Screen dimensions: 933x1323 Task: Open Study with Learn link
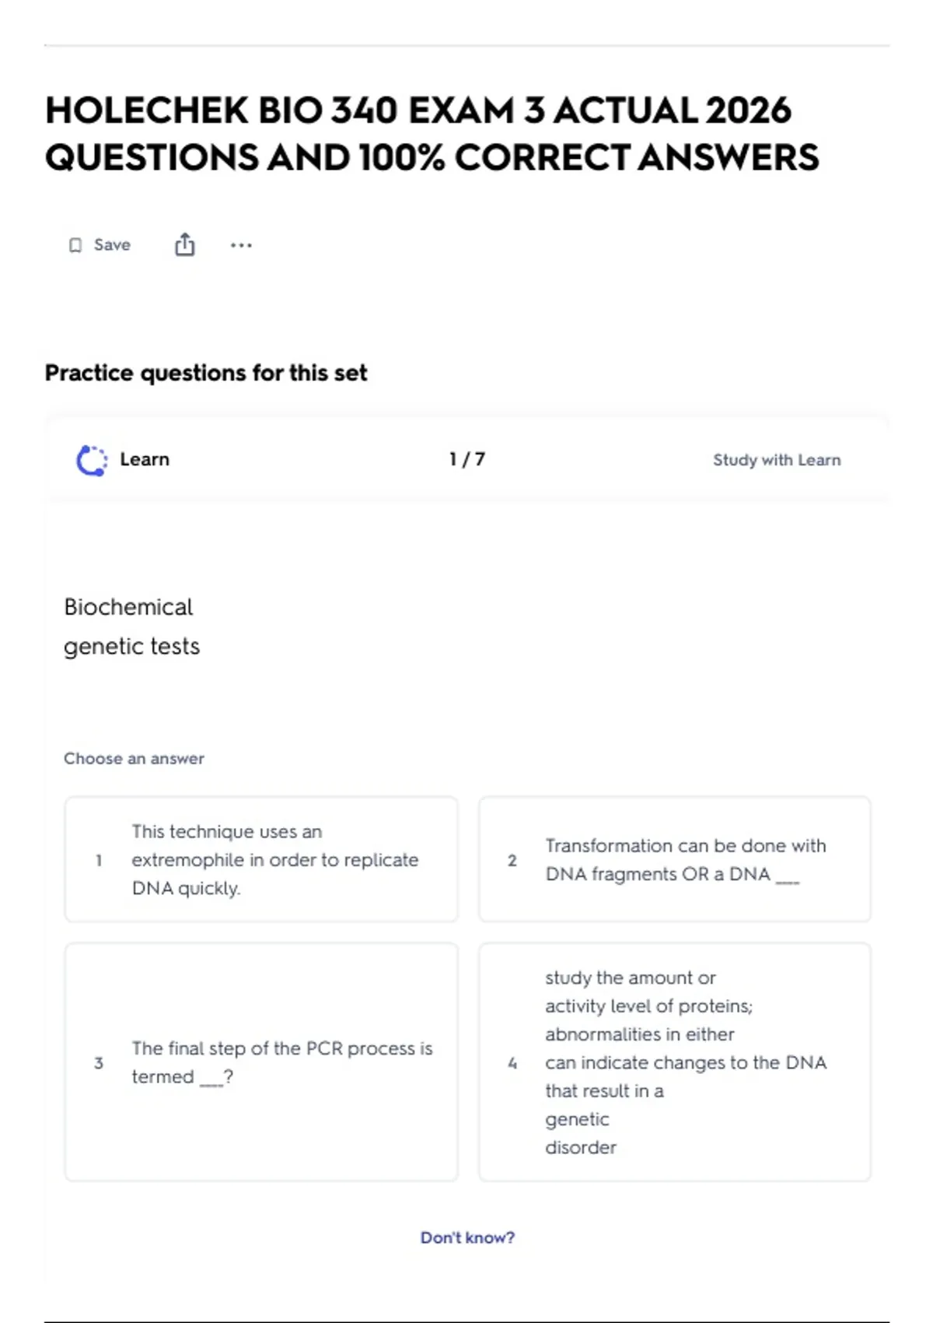click(x=777, y=460)
